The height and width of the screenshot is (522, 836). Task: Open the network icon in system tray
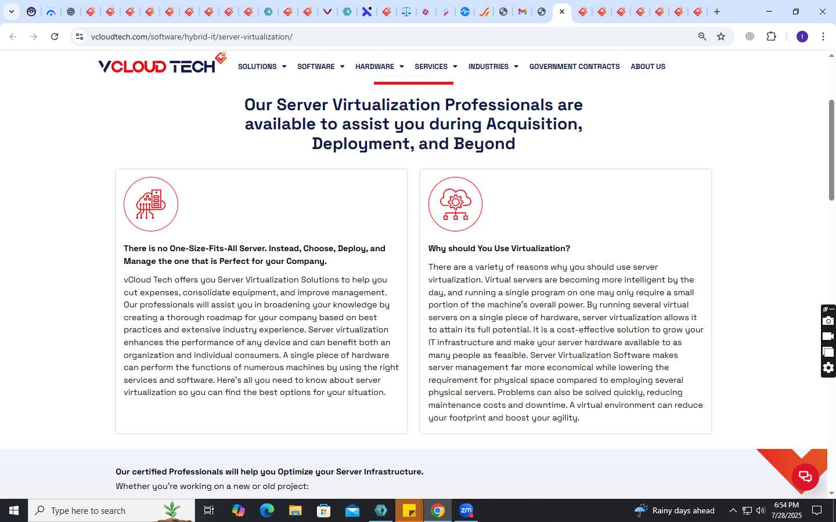tap(747, 510)
